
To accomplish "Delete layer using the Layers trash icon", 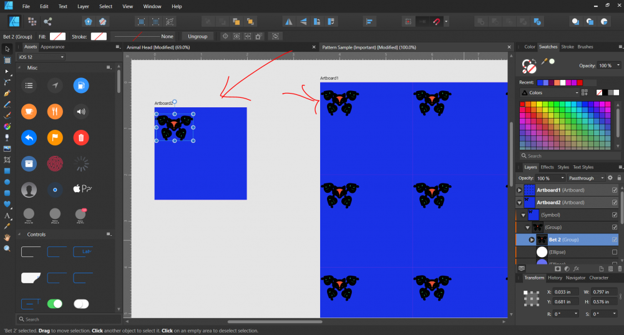I will point(618,268).
